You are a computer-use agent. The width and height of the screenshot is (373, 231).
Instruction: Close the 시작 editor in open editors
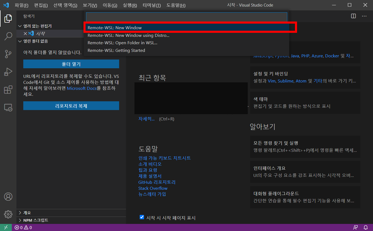click(x=25, y=33)
